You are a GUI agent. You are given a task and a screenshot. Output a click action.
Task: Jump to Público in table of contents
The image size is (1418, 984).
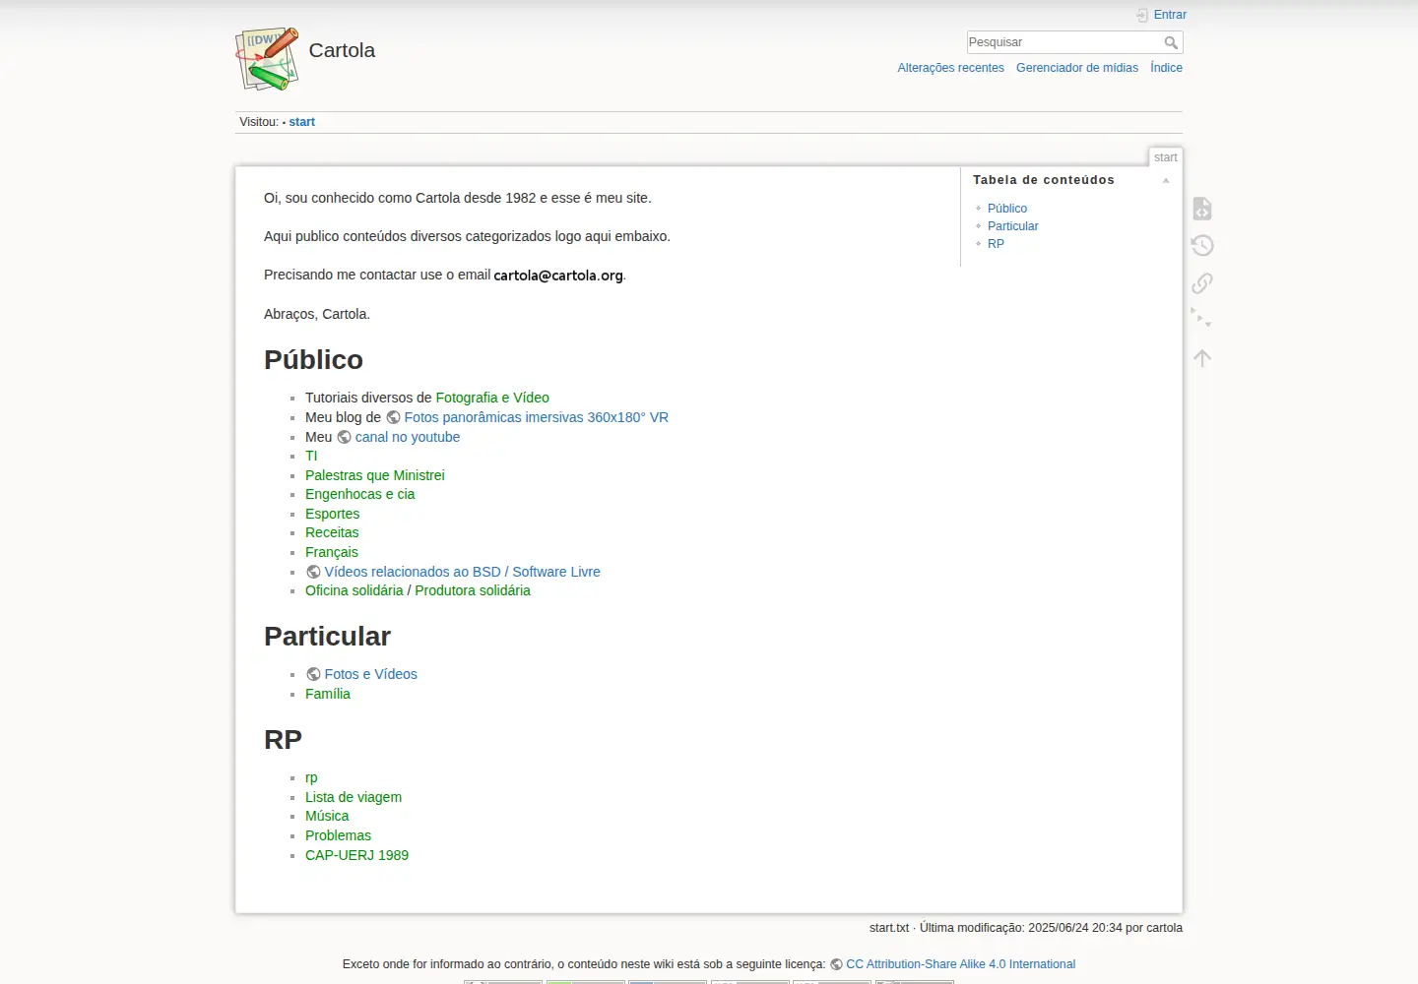click(1007, 209)
